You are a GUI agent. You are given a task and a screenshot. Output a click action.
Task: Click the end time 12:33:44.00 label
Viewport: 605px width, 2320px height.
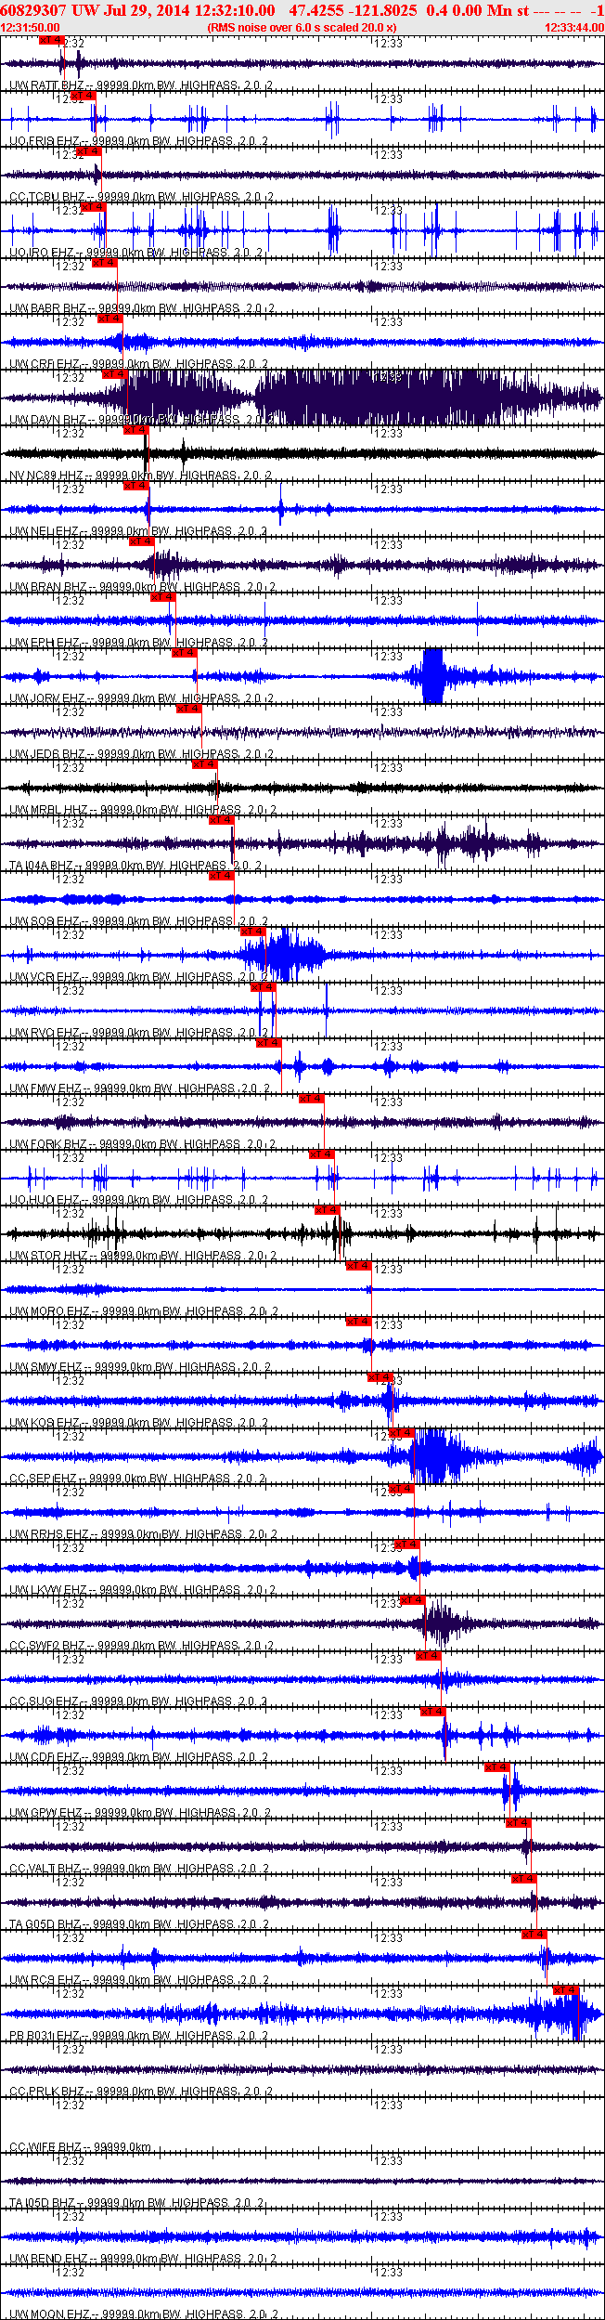(573, 28)
